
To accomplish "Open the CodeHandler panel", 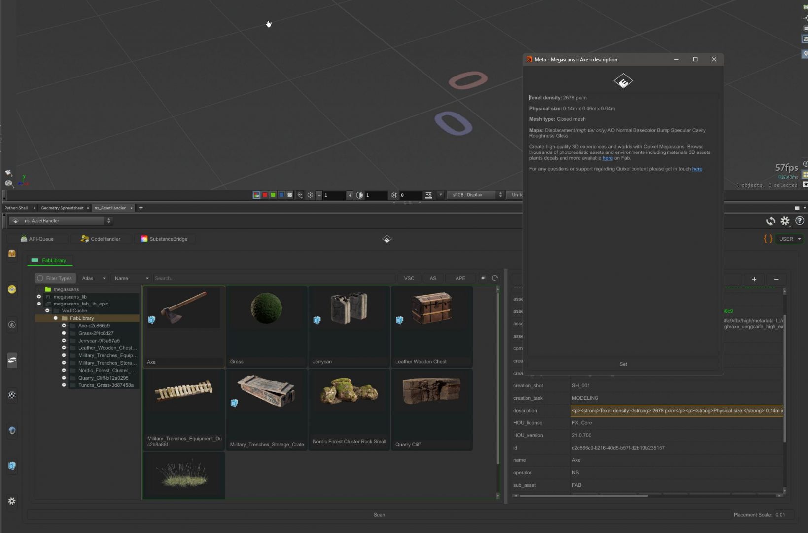I will pyautogui.click(x=101, y=239).
